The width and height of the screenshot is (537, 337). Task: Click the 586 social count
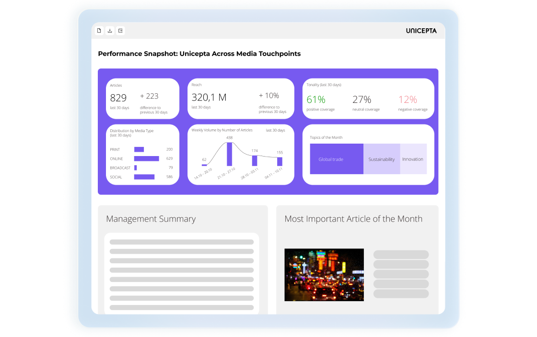169,177
